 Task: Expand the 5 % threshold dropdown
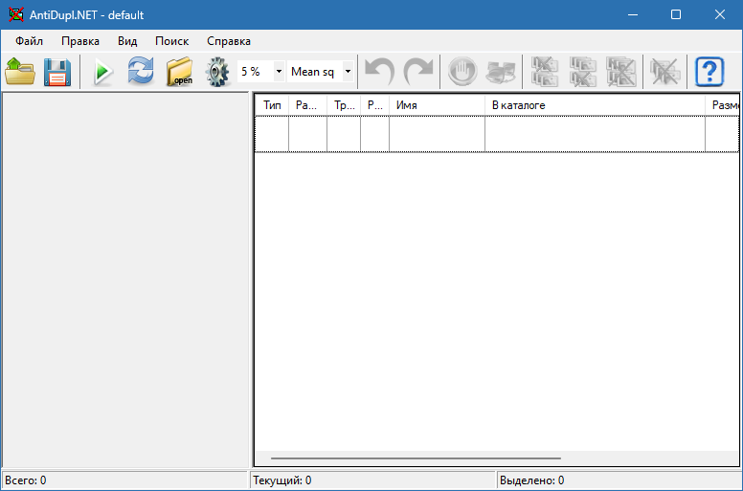279,72
